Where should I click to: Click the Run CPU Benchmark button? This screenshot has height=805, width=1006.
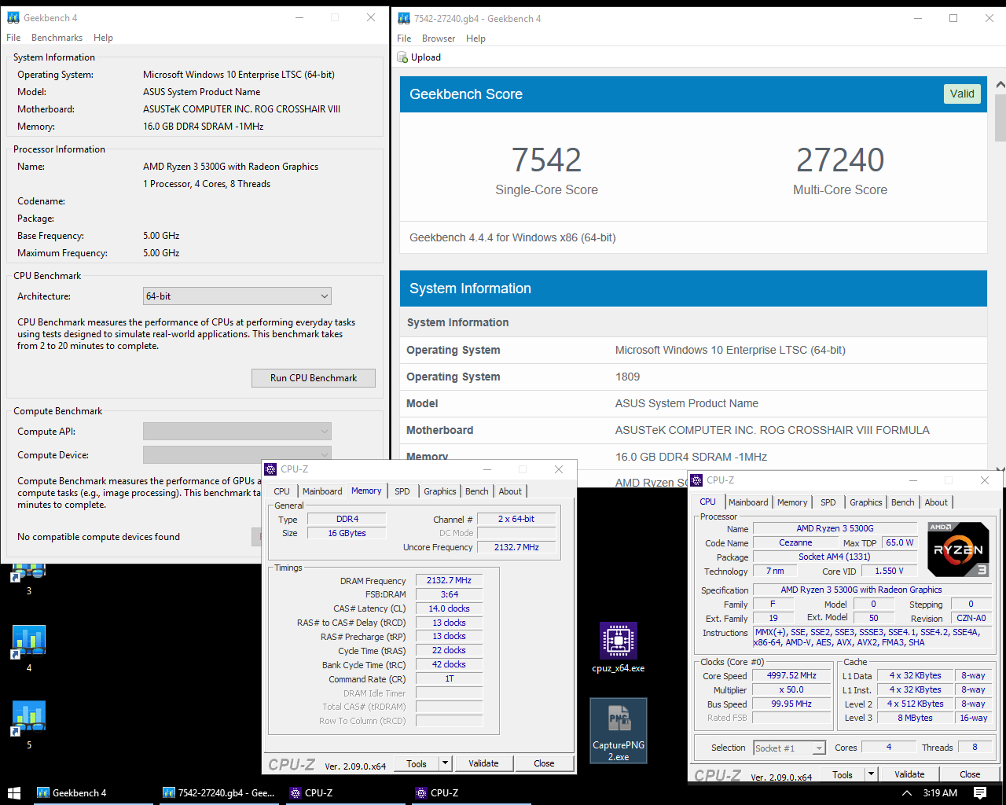click(314, 378)
